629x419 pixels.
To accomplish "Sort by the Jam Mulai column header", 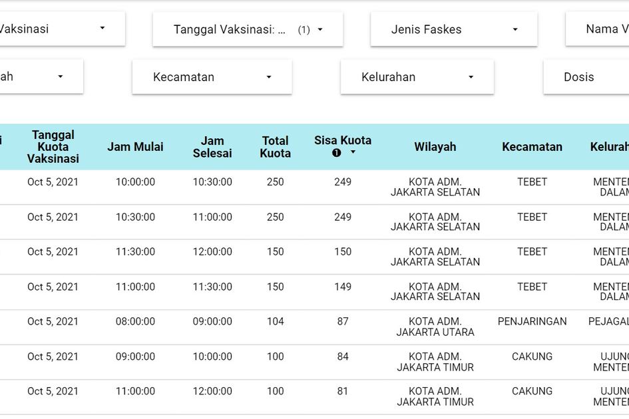I will (x=135, y=147).
